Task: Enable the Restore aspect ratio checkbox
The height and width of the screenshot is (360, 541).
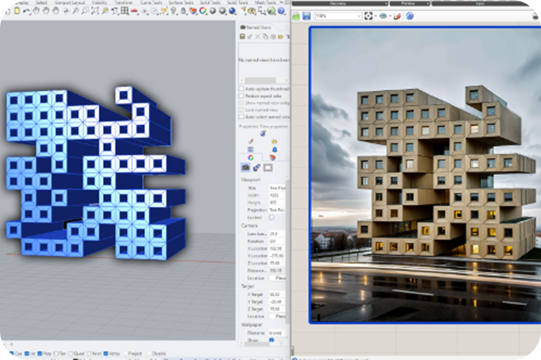Action: (x=241, y=96)
